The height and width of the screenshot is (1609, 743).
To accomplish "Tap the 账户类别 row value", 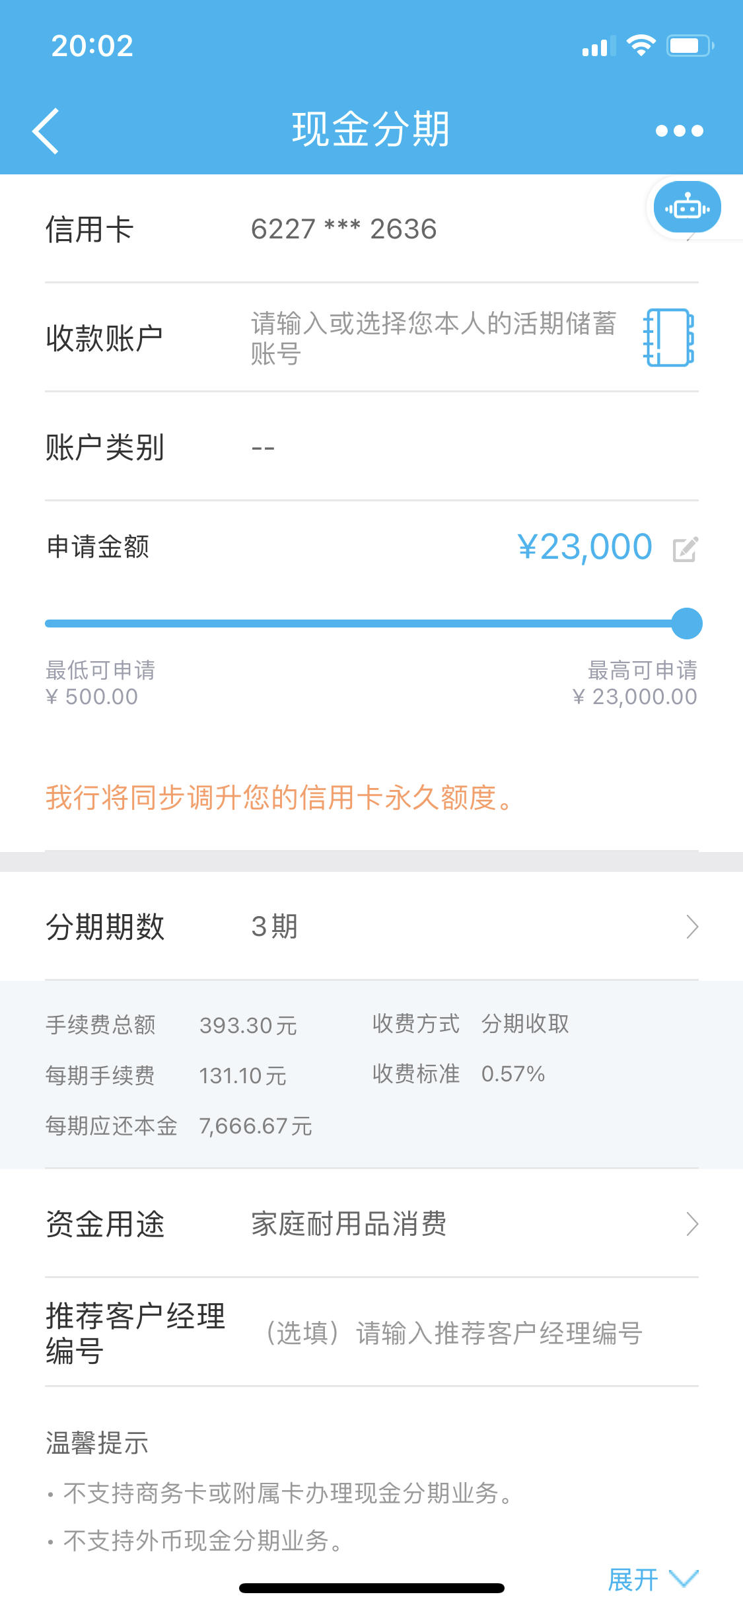I will coord(263,447).
